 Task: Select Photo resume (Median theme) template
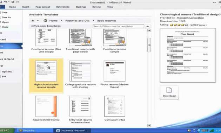[x=114, y=75]
